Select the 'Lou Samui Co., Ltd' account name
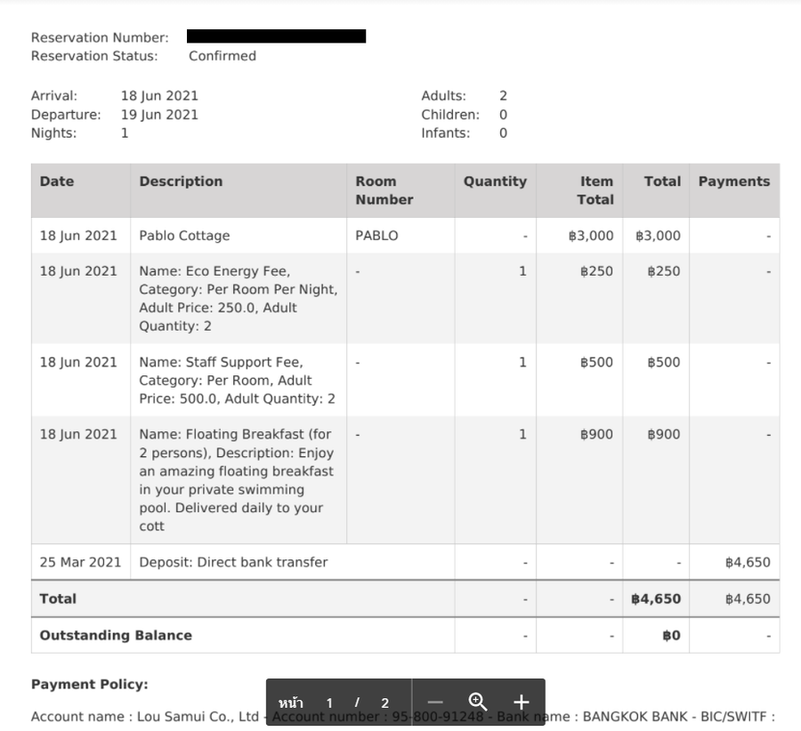801x731 pixels. click(x=198, y=717)
